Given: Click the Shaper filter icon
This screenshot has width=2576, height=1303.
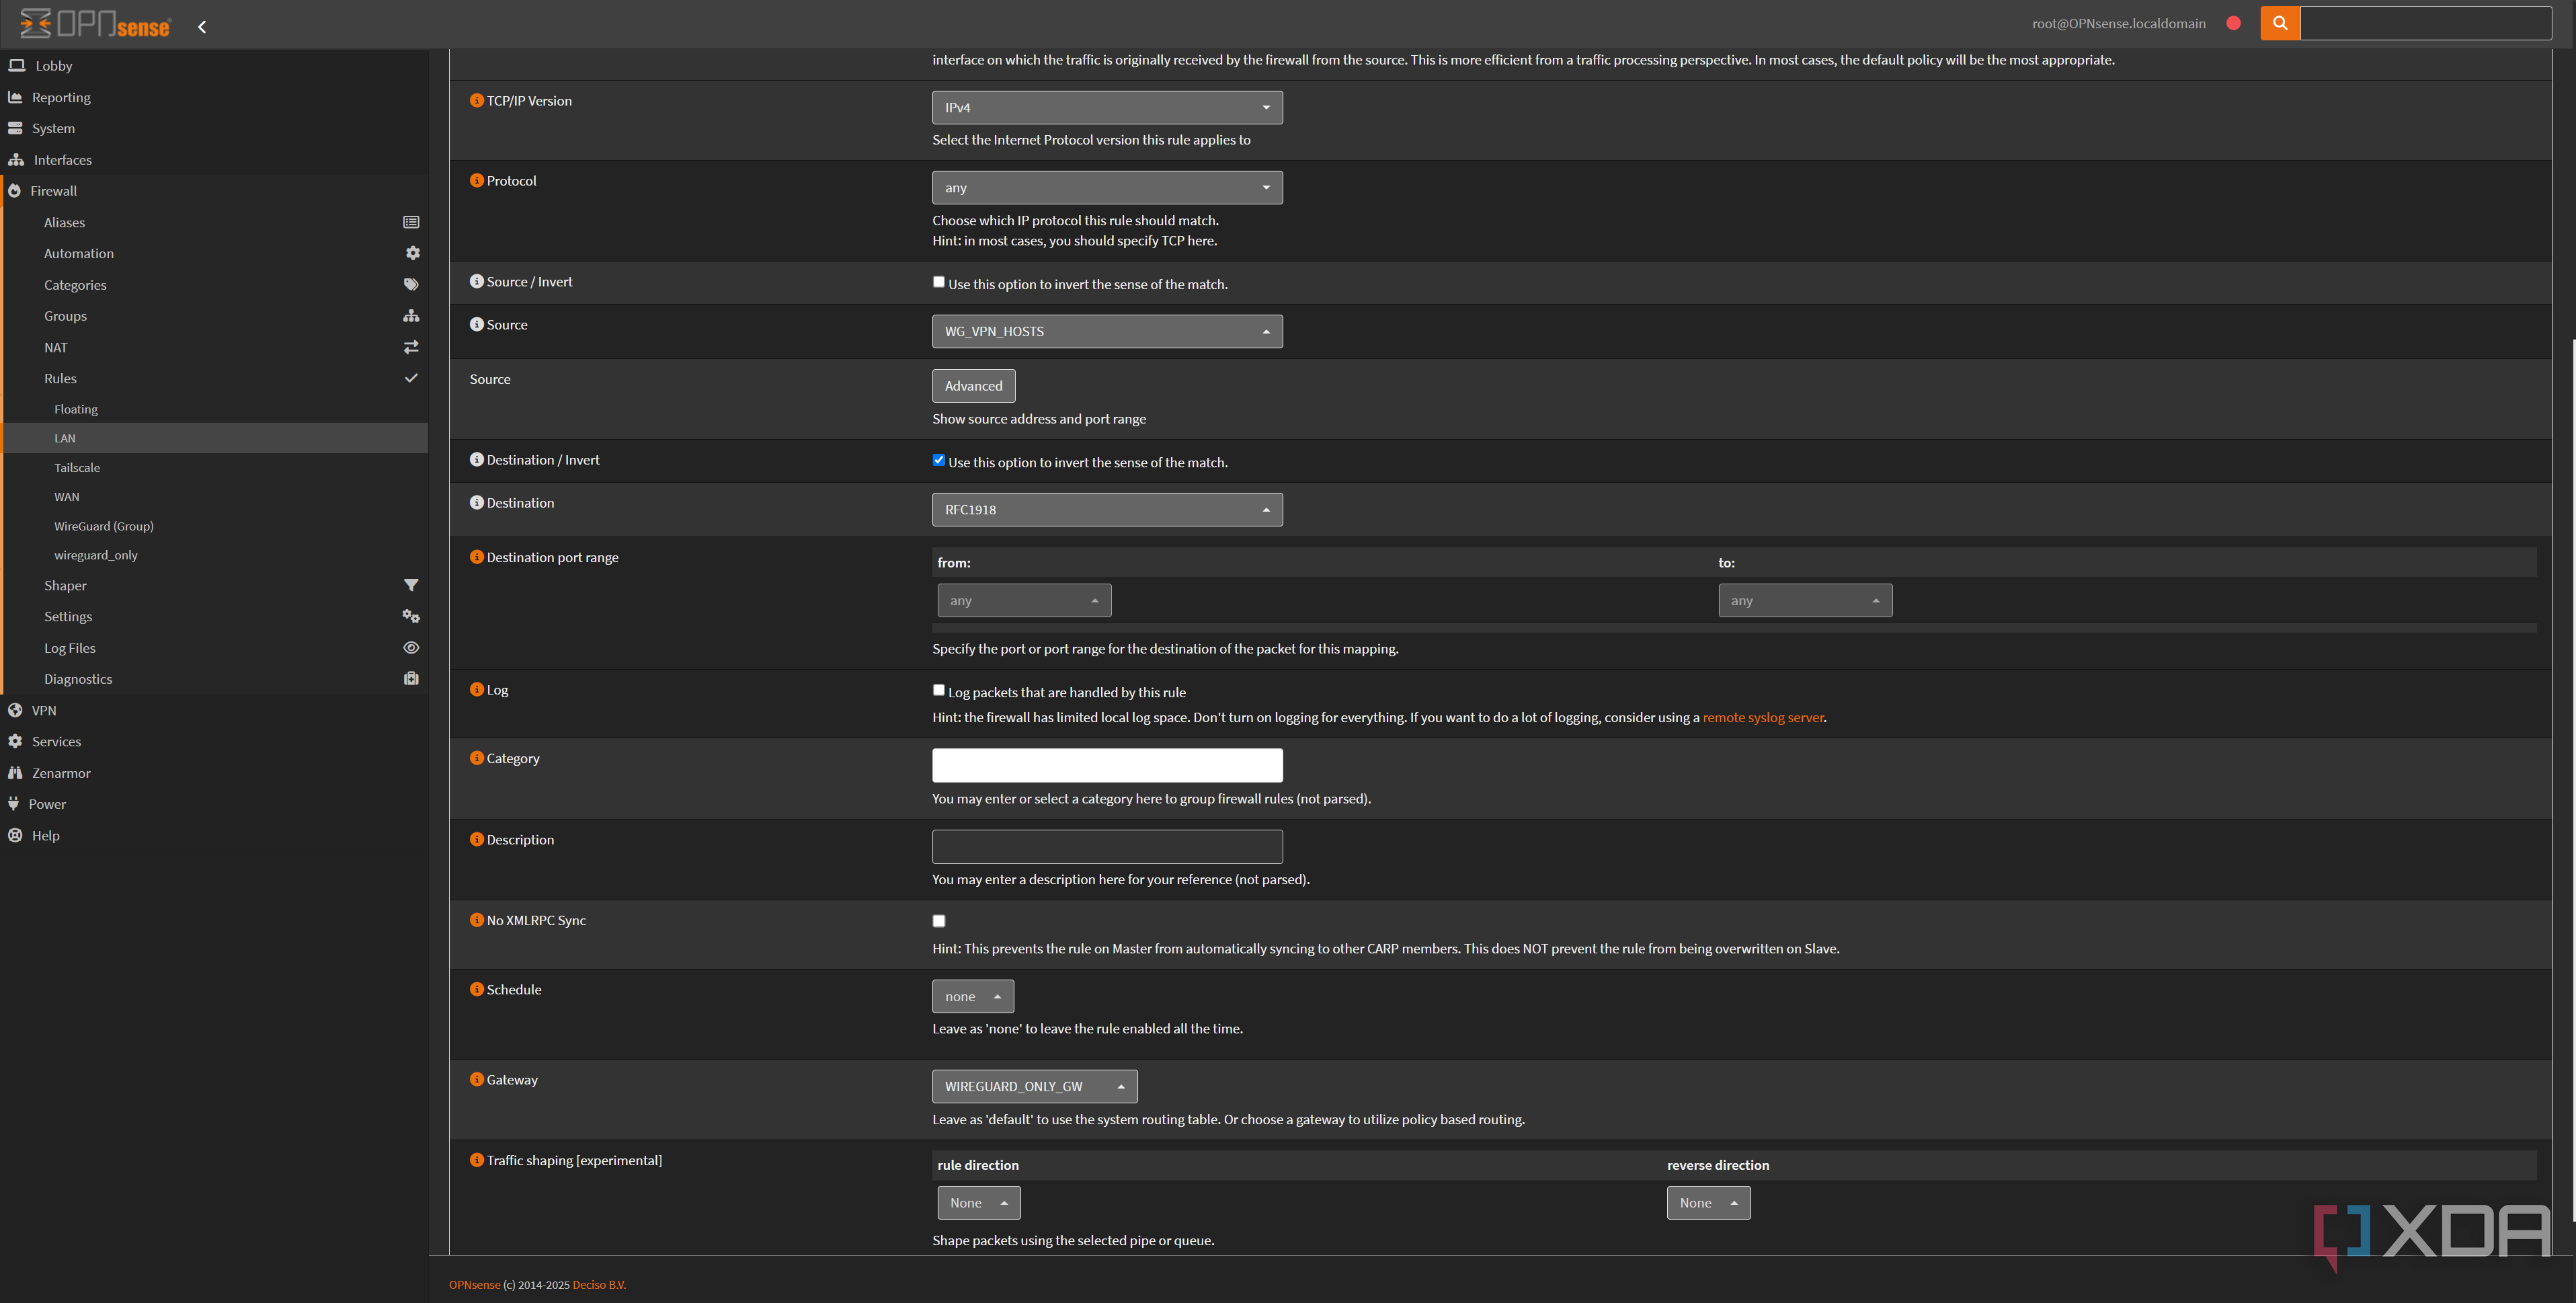Looking at the screenshot, I should pos(411,585).
